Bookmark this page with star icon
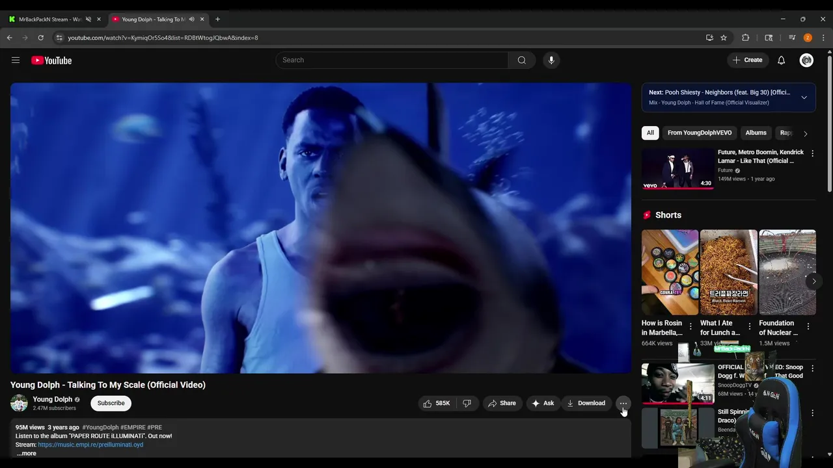The height and width of the screenshot is (468, 833). [x=724, y=38]
